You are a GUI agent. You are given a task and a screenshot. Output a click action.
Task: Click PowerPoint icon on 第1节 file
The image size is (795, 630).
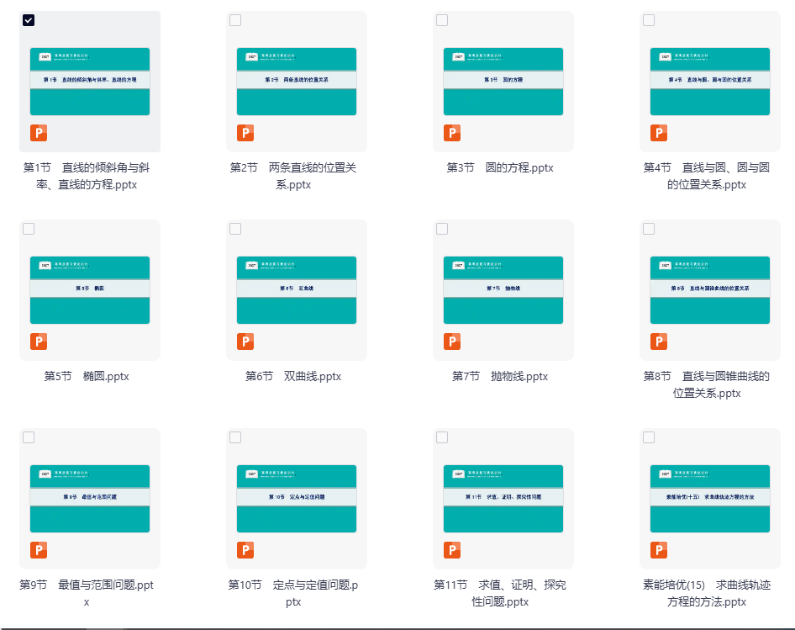point(39,133)
